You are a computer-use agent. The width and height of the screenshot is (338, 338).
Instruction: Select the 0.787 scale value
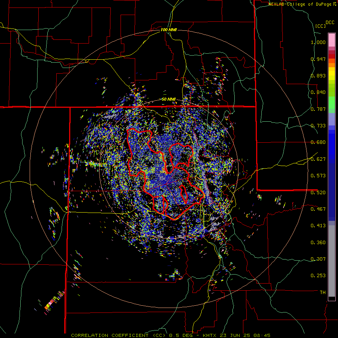pos(318,109)
